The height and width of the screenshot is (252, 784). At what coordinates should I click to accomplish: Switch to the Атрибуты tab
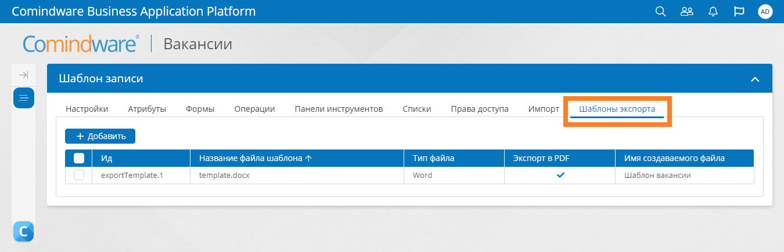pos(147,109)
